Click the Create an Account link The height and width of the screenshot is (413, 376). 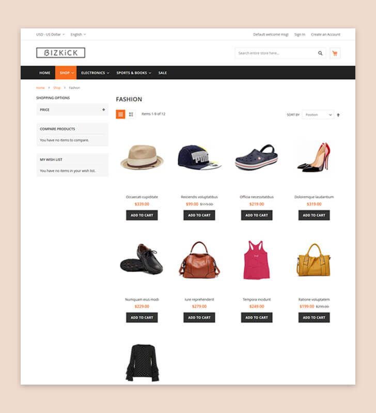point(325,35)
